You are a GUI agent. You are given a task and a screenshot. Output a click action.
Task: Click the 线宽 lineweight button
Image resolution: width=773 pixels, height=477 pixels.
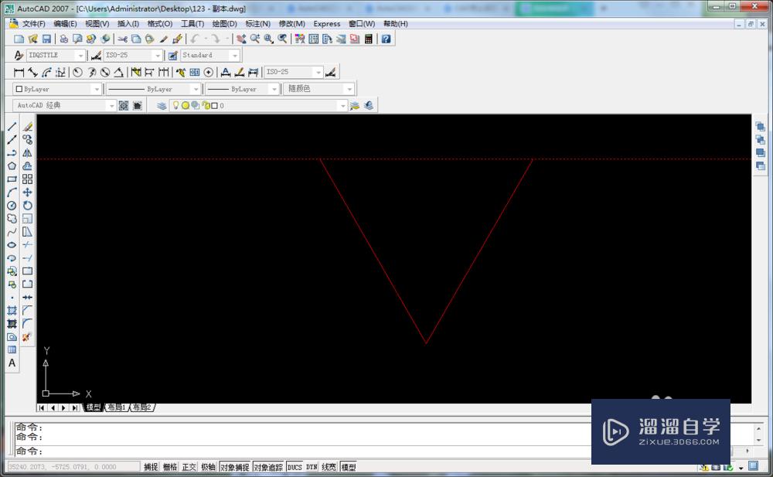click(x=330, y=466)
